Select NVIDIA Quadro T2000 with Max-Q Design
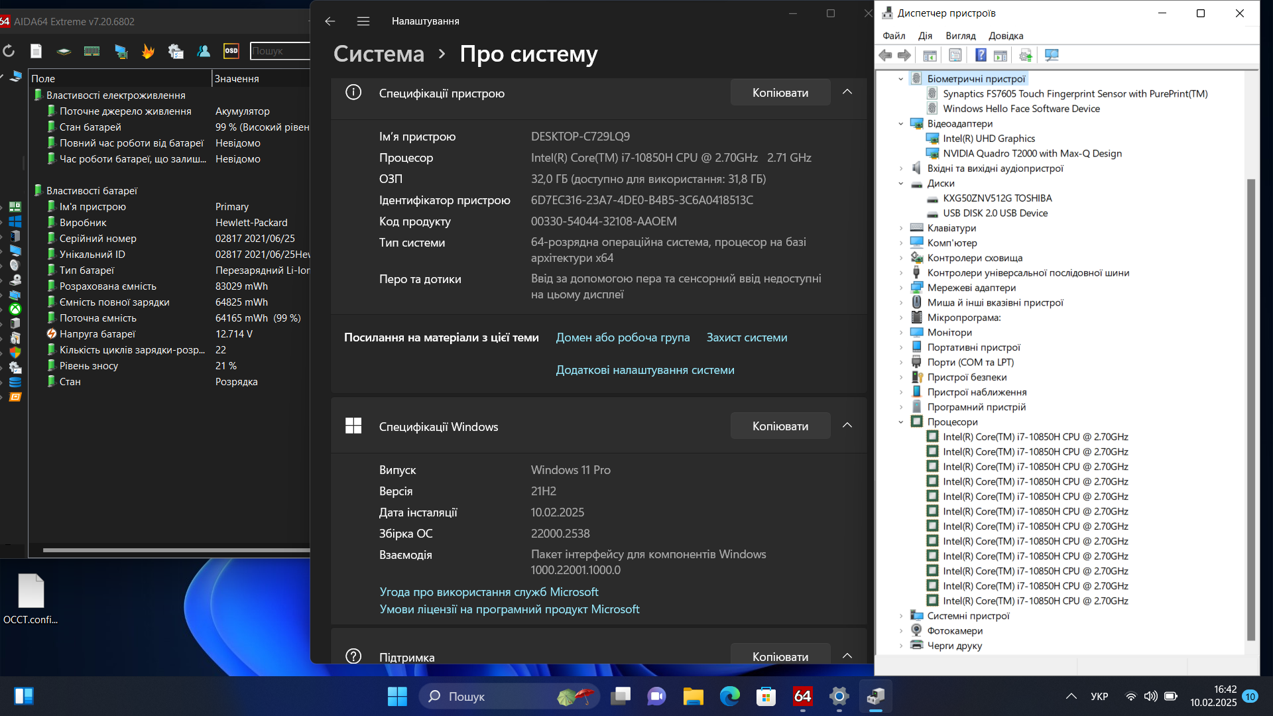Viewport: 1273px width, 716px height. [x=1032, y=154]
